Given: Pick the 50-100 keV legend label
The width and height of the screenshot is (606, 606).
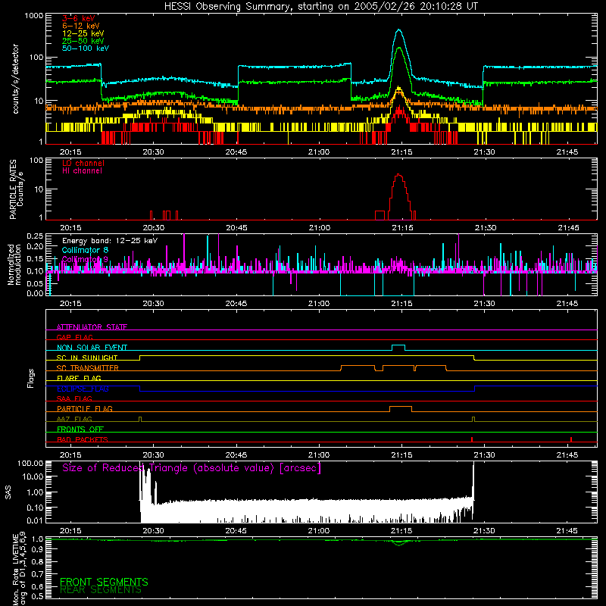Looking at the screenshot, I should (86, 48).
